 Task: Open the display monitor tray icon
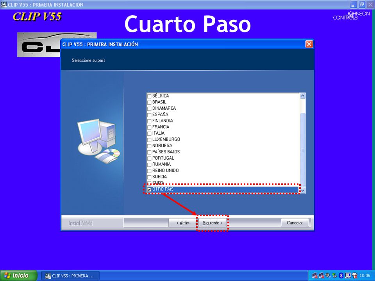pos(348,276)
